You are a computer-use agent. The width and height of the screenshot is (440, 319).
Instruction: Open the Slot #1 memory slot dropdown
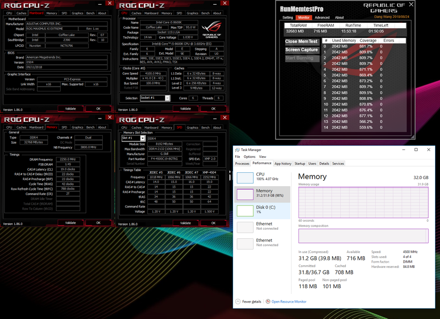coord(143,138)
